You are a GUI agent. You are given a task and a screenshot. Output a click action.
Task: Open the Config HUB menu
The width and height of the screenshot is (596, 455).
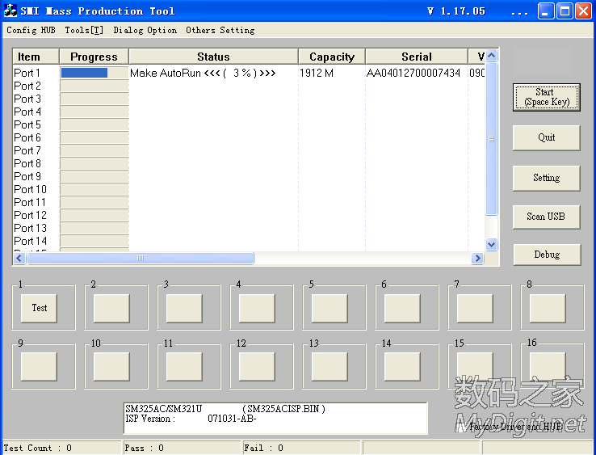pos(31,30)
